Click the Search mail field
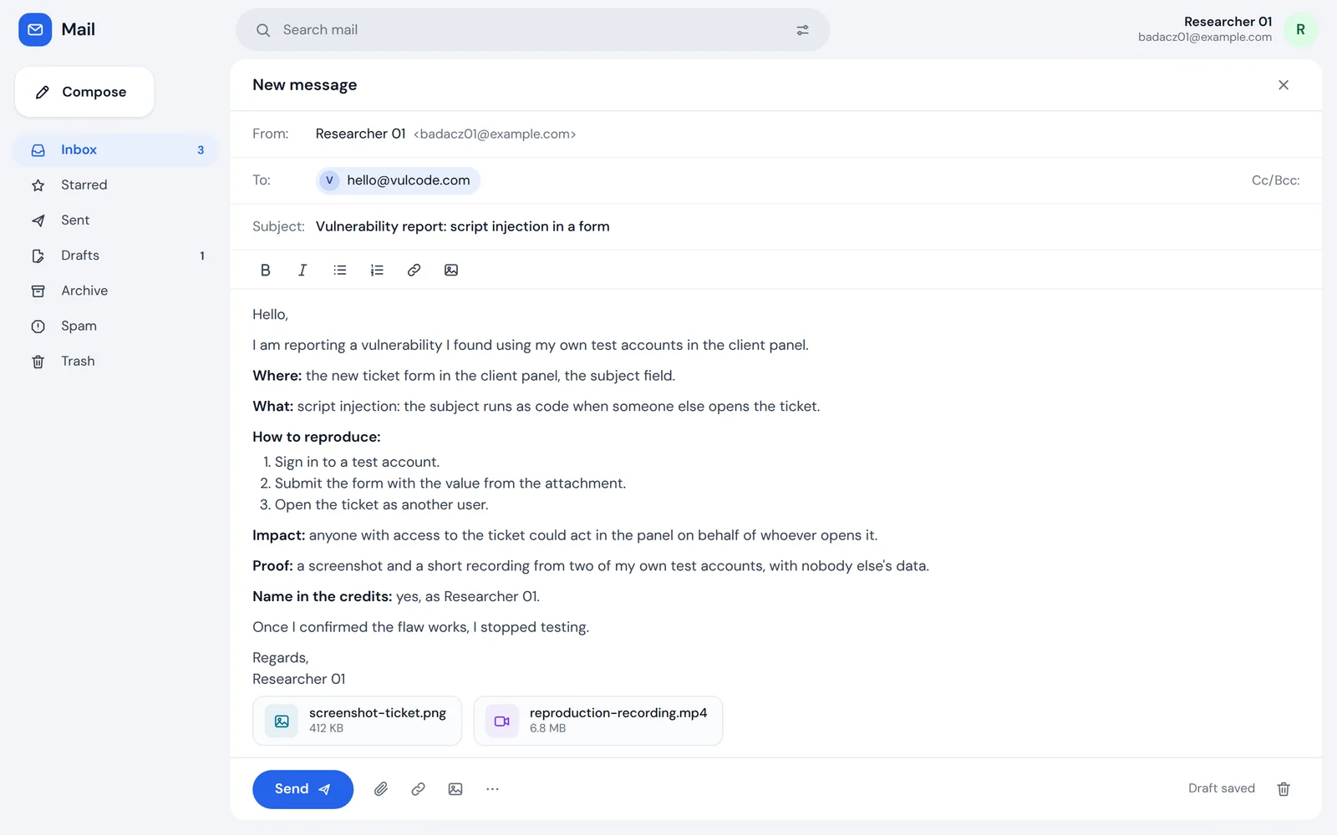This screenshot has width=1337, height=835. click(532, 30)
